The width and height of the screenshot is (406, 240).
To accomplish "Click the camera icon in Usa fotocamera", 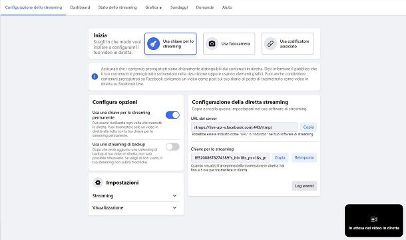I will pos(212,43).
